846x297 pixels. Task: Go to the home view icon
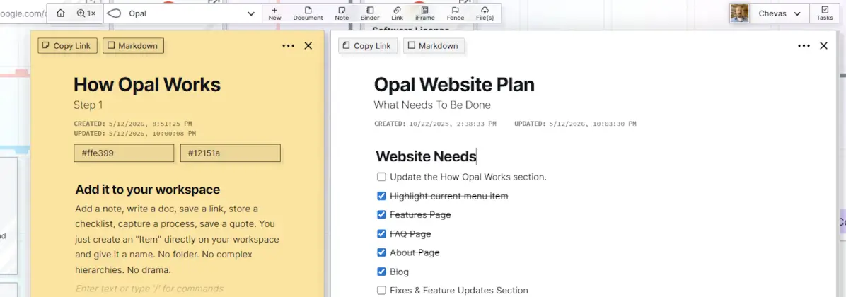click(60, 13)
